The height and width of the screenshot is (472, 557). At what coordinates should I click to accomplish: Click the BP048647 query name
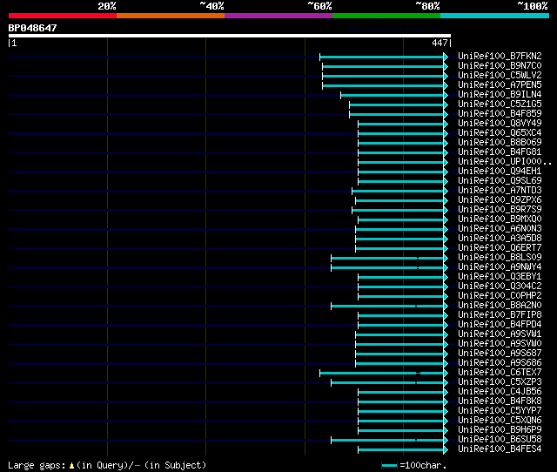32,28
